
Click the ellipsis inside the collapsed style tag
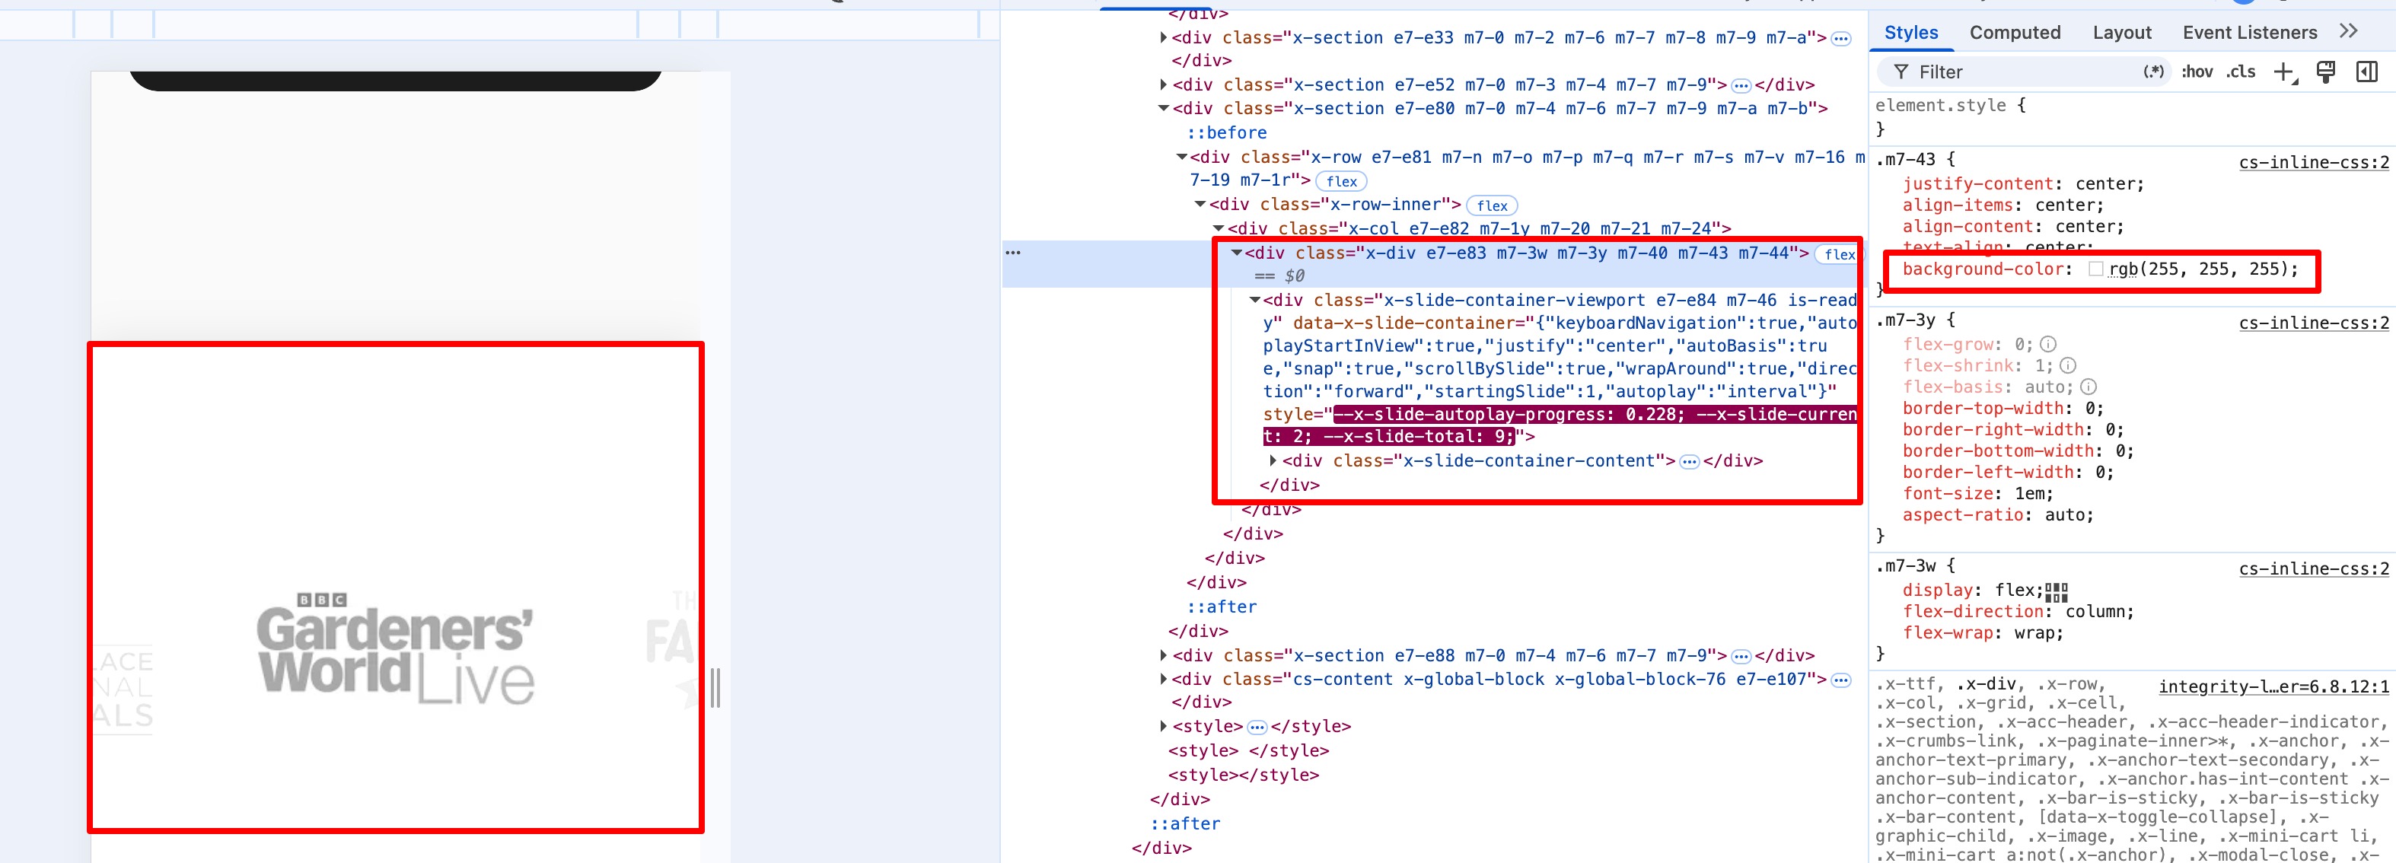1257,728
